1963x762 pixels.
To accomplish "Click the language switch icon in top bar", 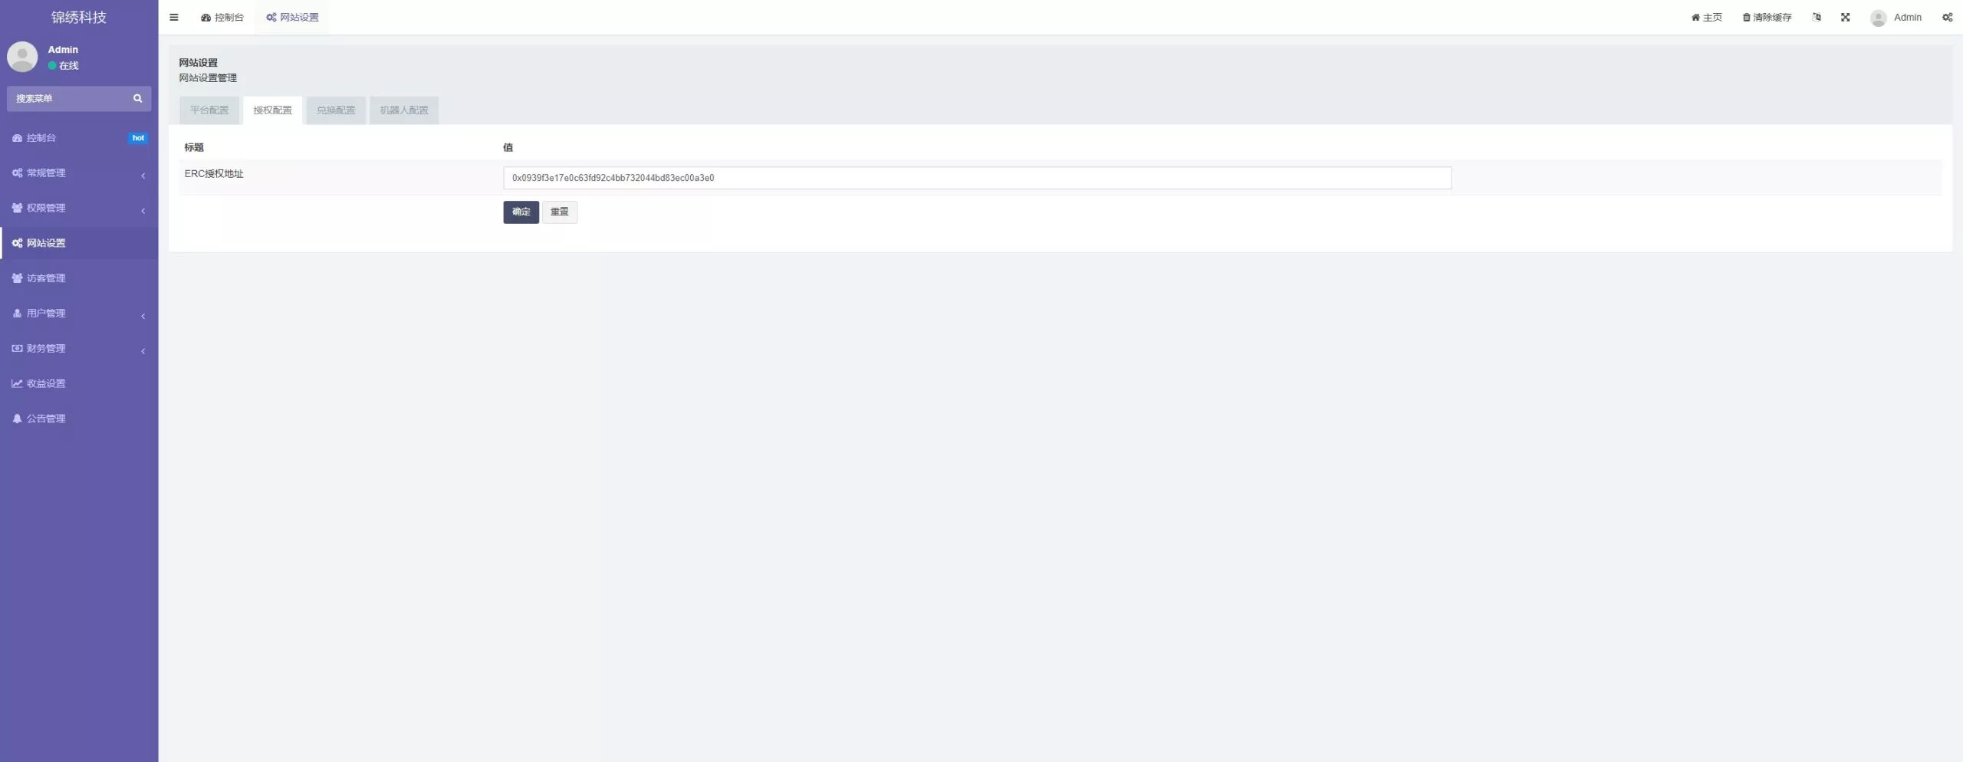I will pos(1817,18).
